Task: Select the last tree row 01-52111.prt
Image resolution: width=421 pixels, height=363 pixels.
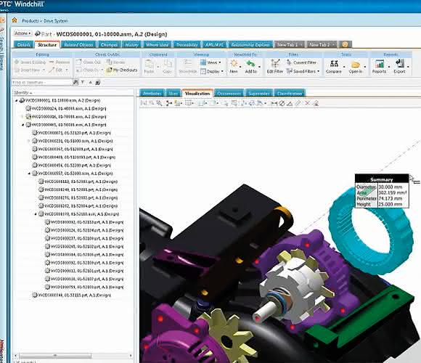Action: [x=71, y=295]
